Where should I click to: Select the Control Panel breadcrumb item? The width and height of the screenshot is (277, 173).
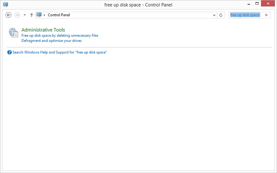[59, 15]
